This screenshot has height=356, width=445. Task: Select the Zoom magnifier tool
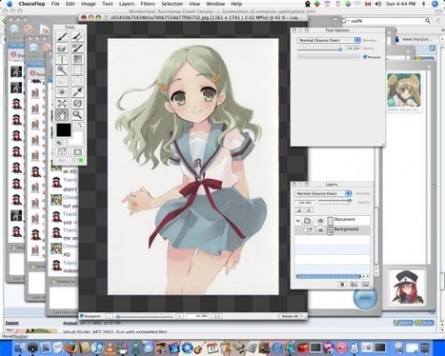(x=77, y=114)
